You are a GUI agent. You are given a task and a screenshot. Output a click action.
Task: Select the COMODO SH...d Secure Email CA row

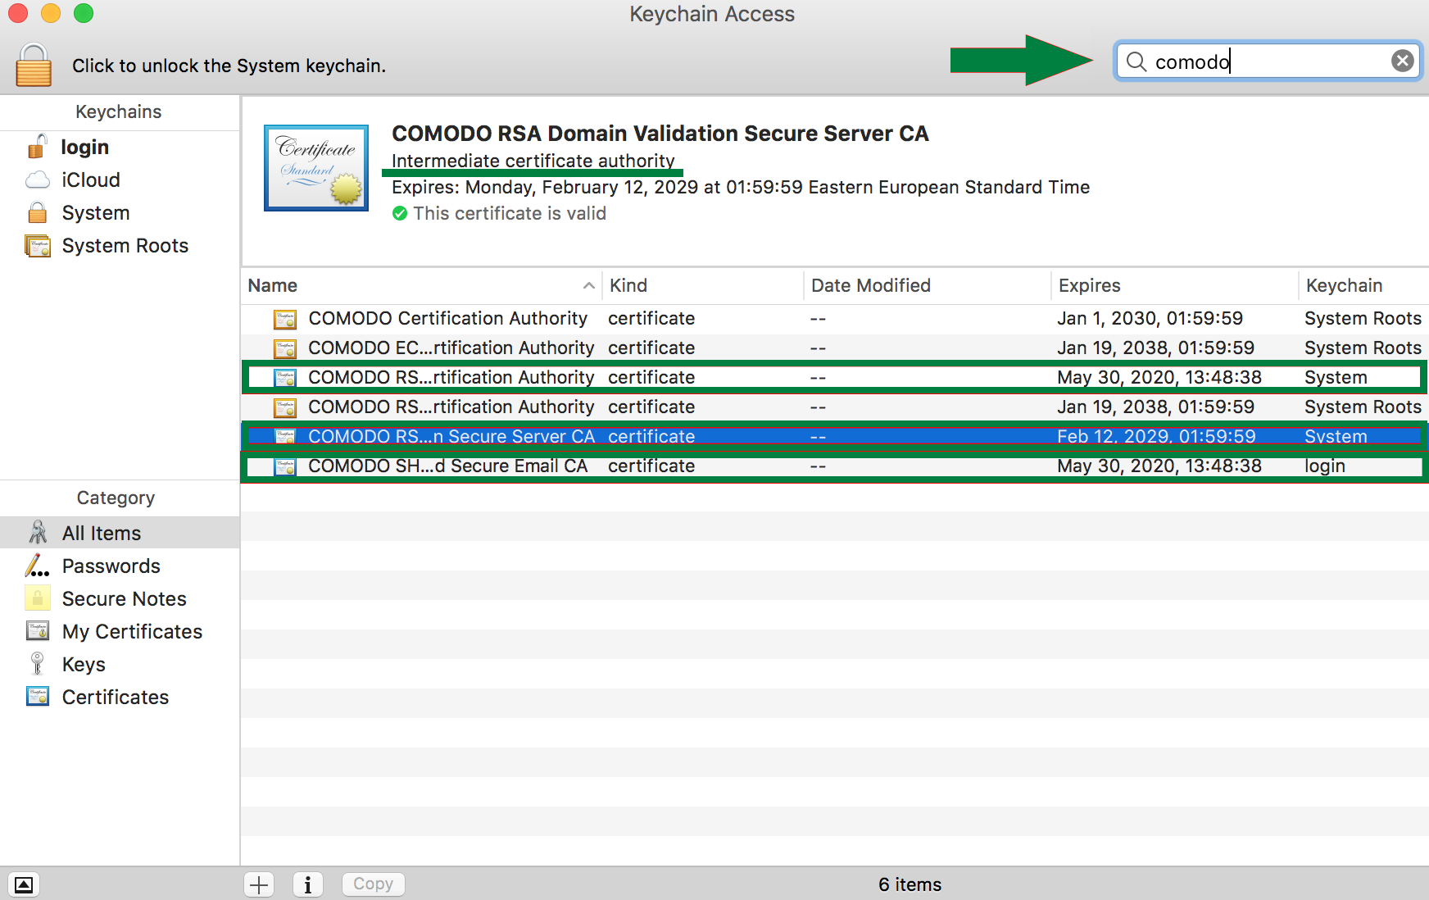click(x=835, y=466)
